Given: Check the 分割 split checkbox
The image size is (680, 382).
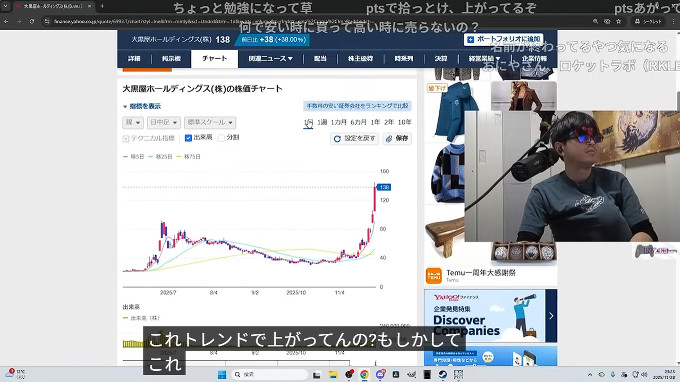Looking at the screenshot, I should pos(221,138).
